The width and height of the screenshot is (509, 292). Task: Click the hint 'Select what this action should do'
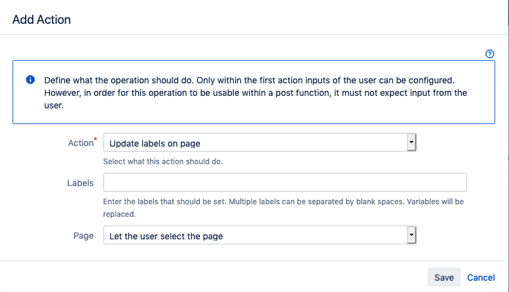tap(163, 161)
